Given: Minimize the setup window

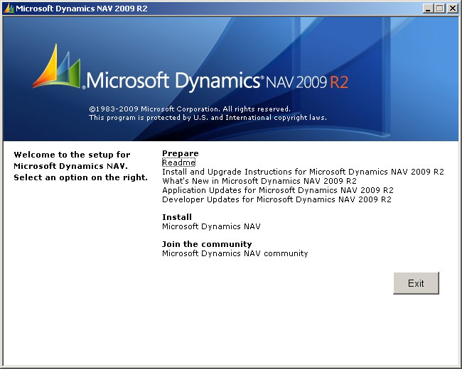Looking at the screenshot, I should [x=428, y=9].
